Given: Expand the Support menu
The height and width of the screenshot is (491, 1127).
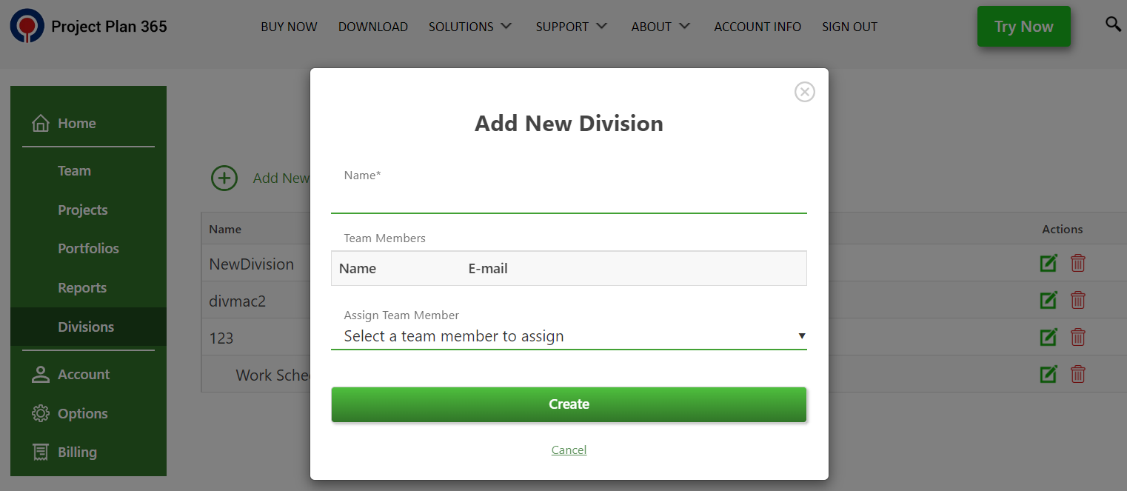Looking at the screenshot, I should click(571, 27).
